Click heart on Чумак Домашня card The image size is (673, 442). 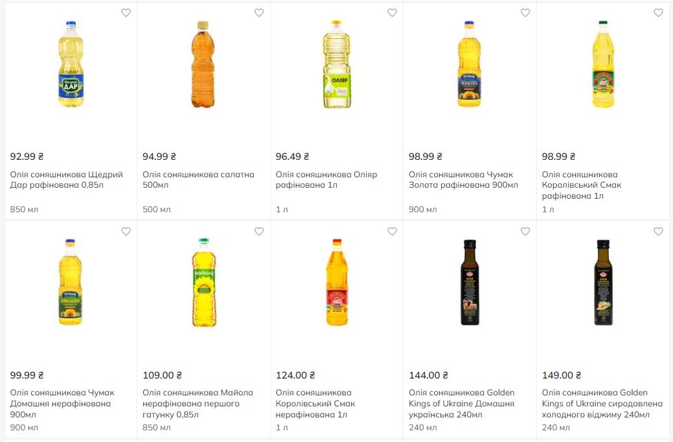(126, 232)
